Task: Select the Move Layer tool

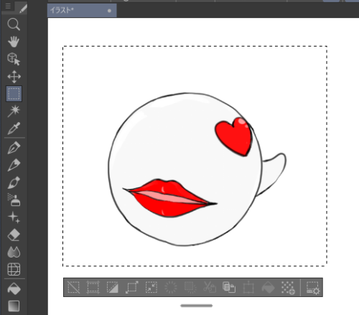Action: pos(14,77)
